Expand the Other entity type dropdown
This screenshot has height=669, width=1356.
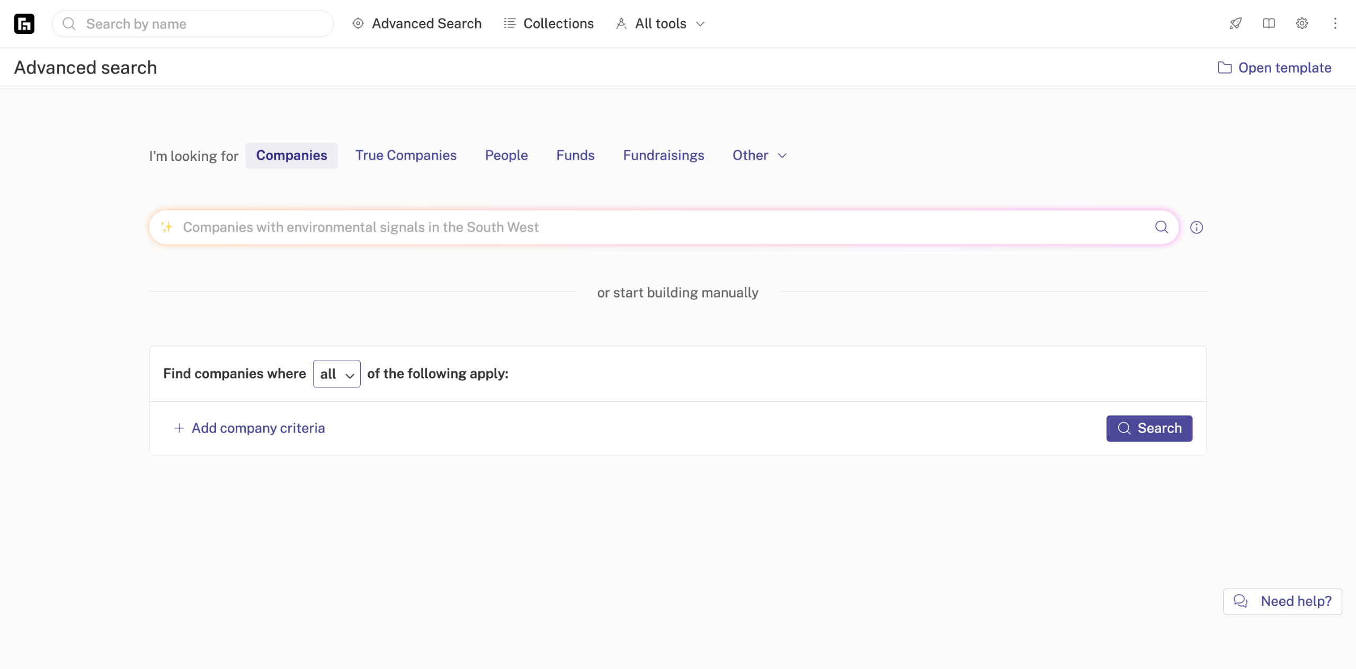760,156
